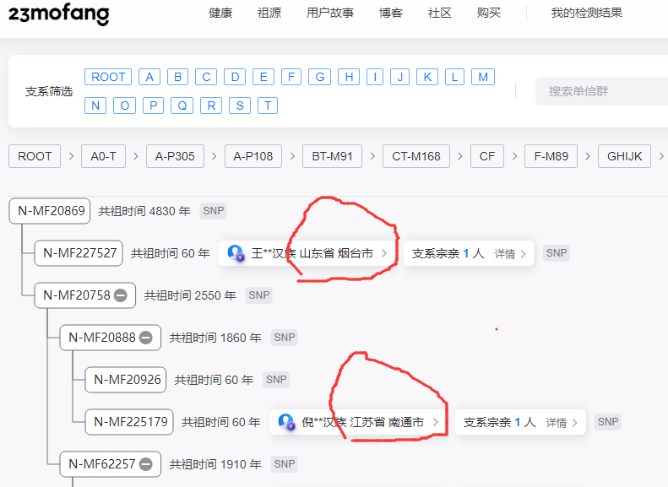The image size is (668, 487).
Task: Filter by haplogroup I
Action: click(x=375, y=77)
